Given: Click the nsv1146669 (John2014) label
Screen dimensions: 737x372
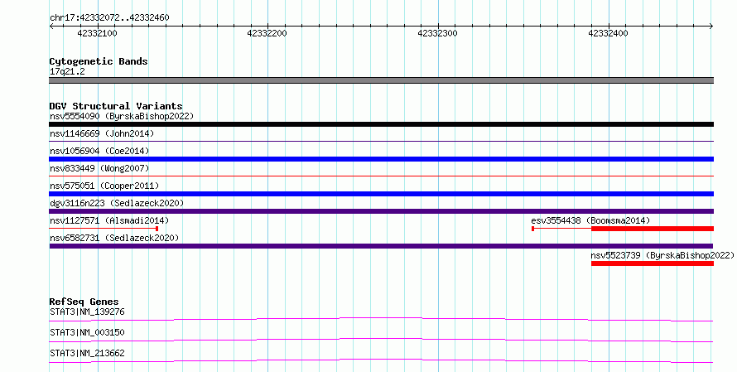Looking at the screenshot, I should point(102,133).
